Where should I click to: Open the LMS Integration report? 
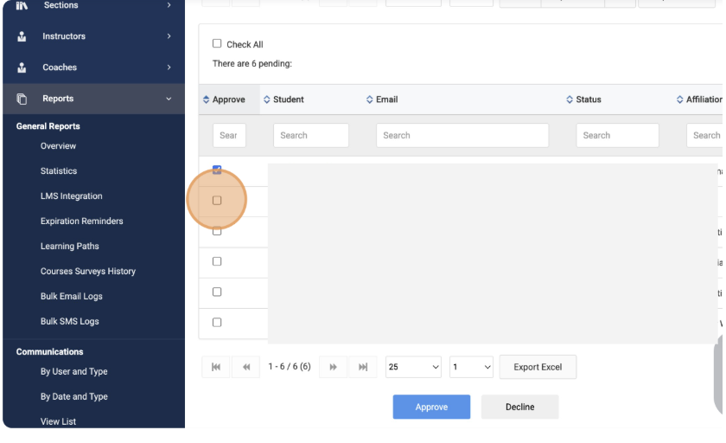pyautogui.click(x=71, y=196)
